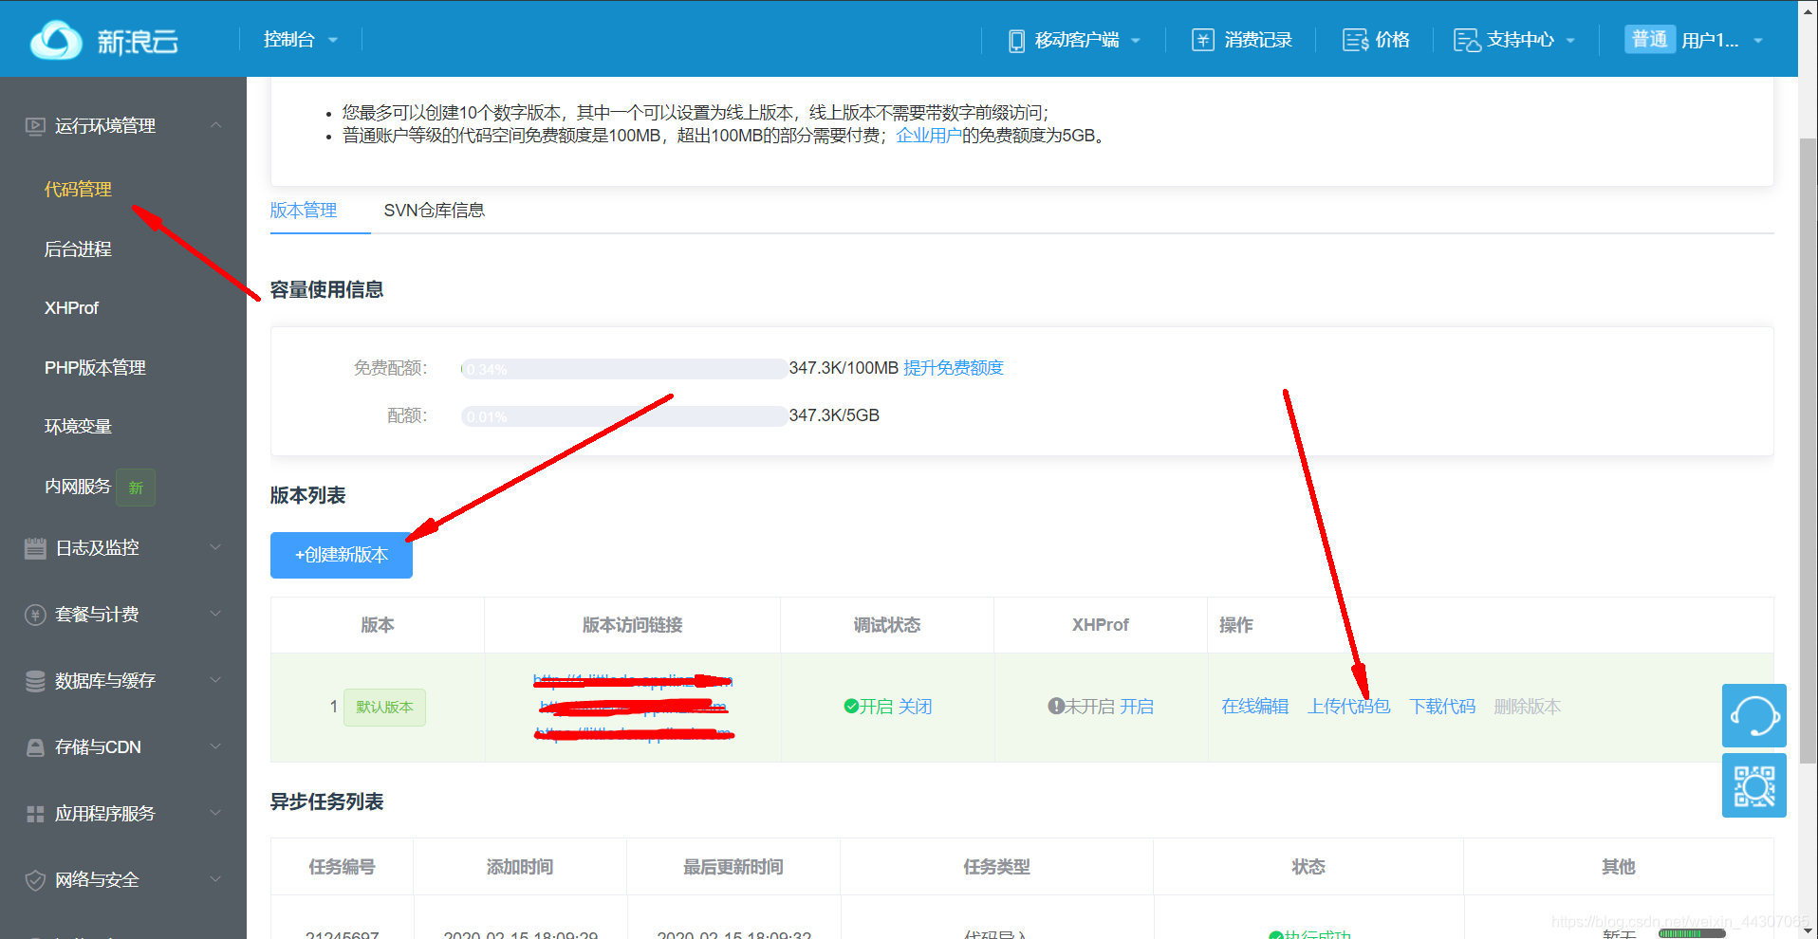This screenshot has width=1818, height=939.
Task: Expand the 应用程序服务 section chevron
Action: 215,813
